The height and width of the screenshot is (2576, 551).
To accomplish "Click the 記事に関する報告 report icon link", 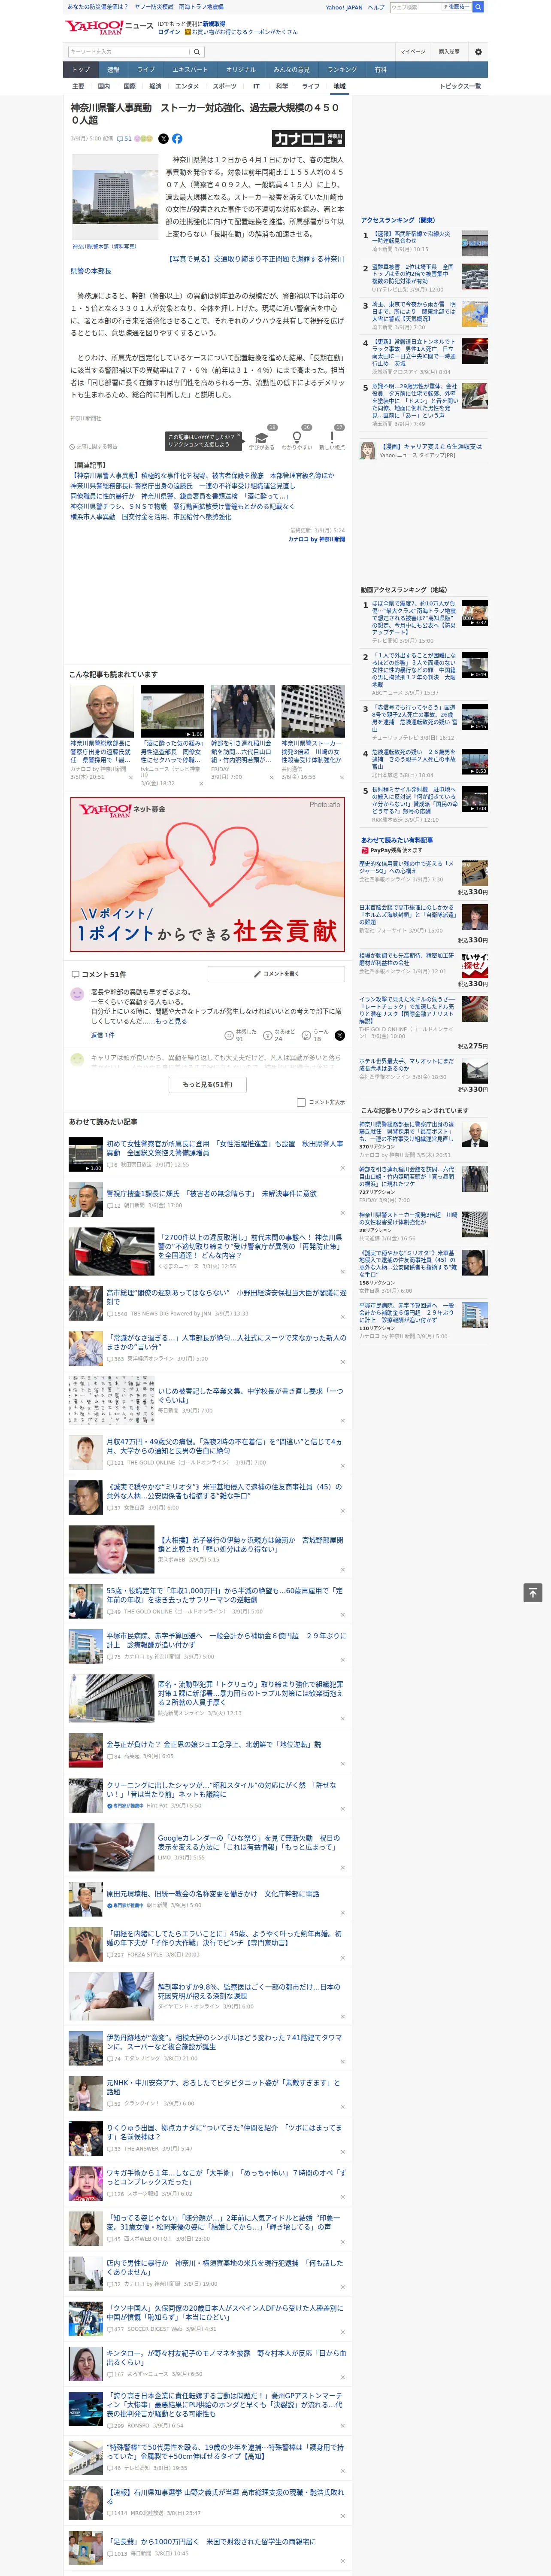I will click(93, 447).
